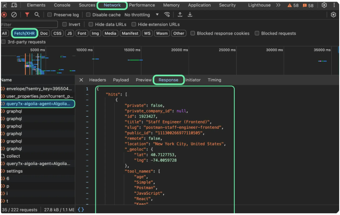Select the user_properties.json request
Viewport: 340px width, 215px height.
click(38, 96)
